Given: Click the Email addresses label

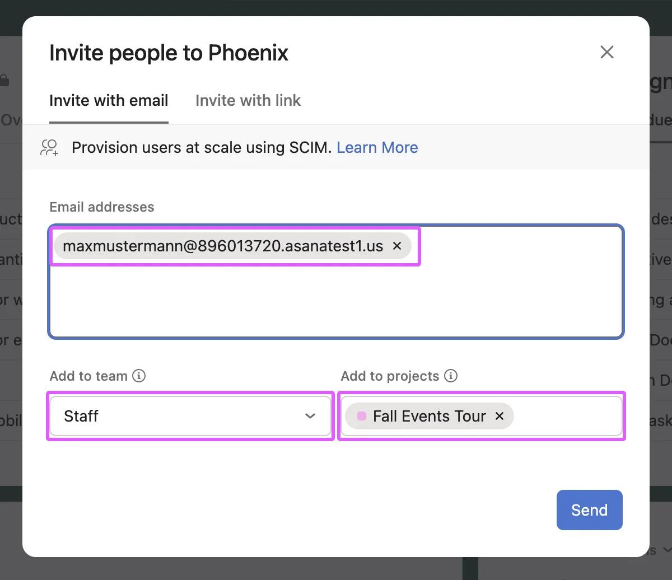Looking at the screenshot, I should pos(102,207).
